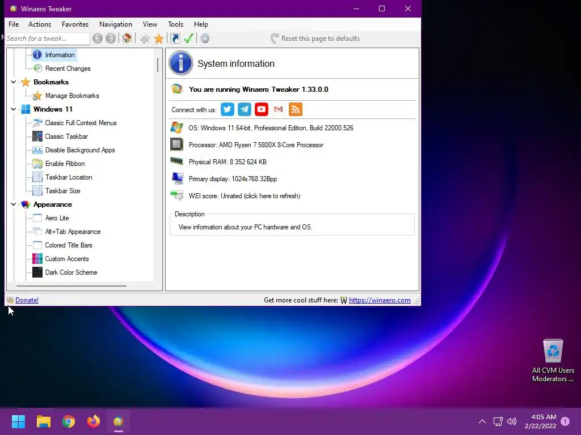Click the tree panel vertical scrollbar

tap(158, 65)
